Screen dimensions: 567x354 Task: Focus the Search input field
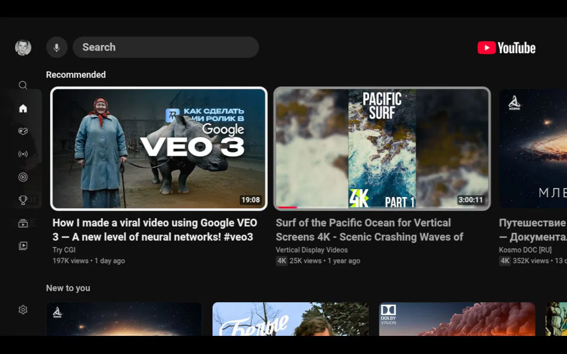(x=166, y=47)
